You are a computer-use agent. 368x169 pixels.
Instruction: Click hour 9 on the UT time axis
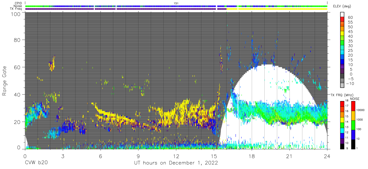pos(138,156)
